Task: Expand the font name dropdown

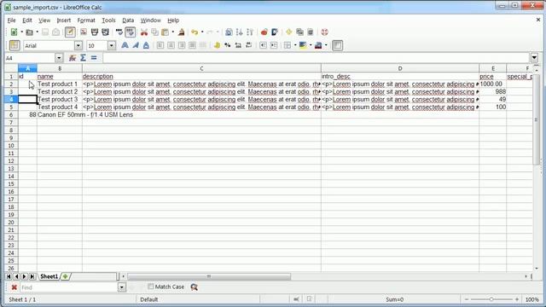Action: pos(78,45)
